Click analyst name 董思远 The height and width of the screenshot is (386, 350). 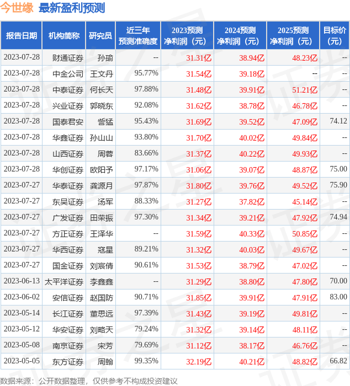pyautogui.click(x=102, y=314)
